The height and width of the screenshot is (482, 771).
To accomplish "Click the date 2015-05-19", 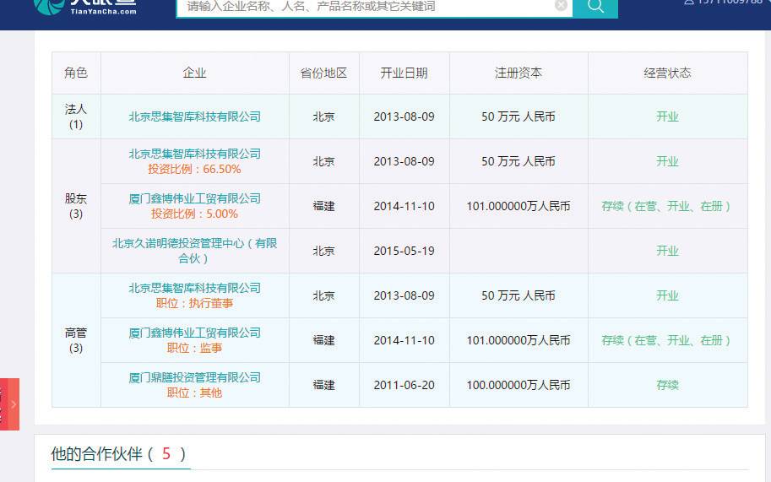I will click(x=405, y=251).
